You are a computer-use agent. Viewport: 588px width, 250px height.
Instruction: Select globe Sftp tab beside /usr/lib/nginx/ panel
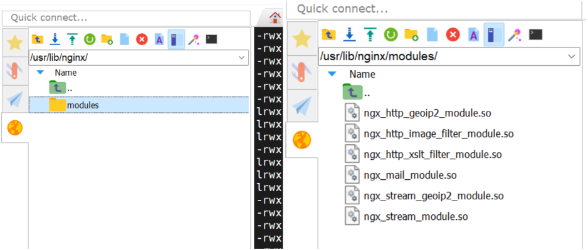tap(15, 128)
